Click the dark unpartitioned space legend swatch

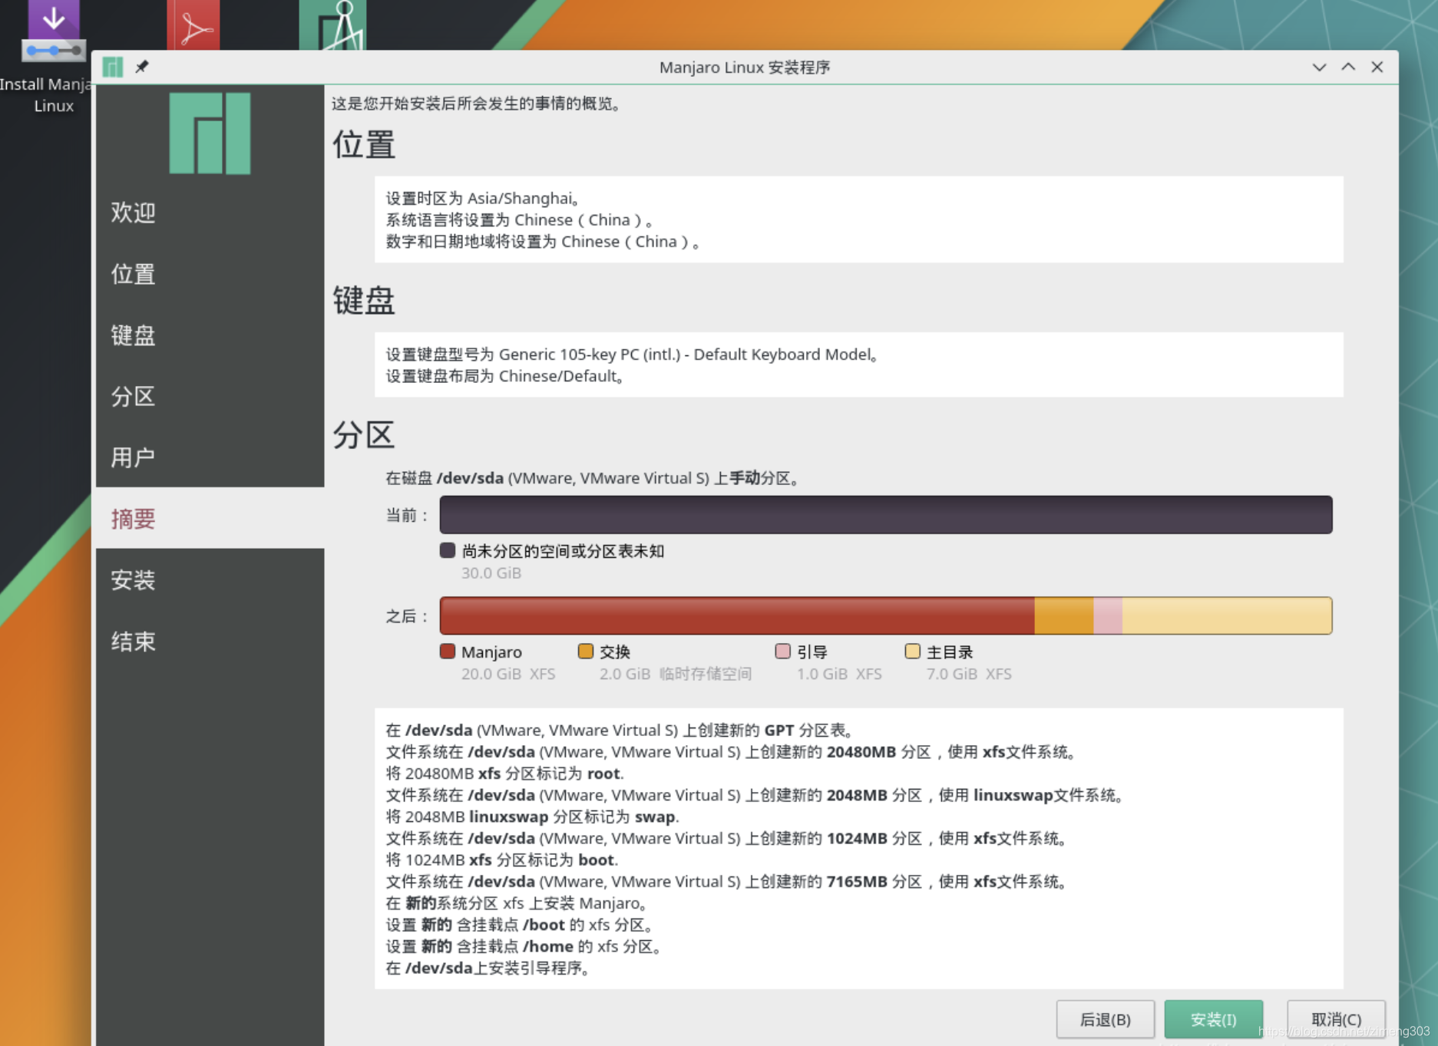pos(448,550)
